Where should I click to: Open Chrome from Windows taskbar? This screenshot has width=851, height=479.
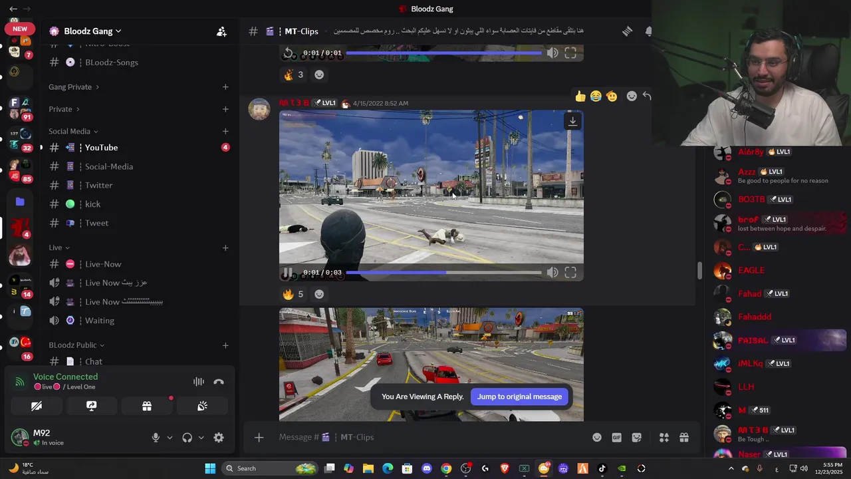click(x=446, y=468)
